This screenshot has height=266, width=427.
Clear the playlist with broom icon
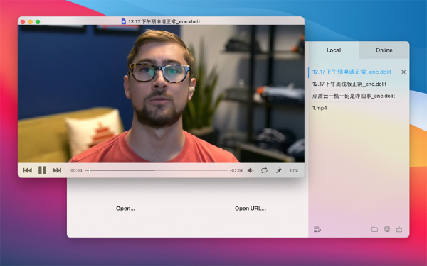[399, 229]
